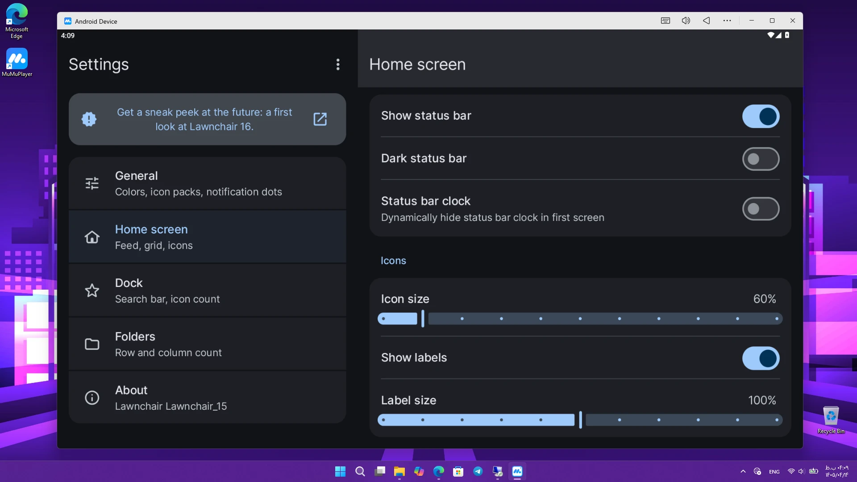Click the 'Label size' label
The height and width of the screenshot is (482, 857).
408,400
